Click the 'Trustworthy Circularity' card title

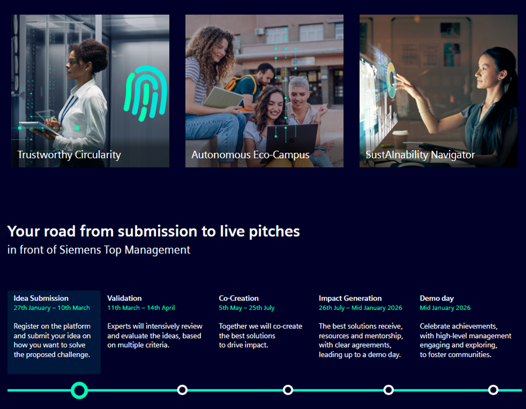click(x=69, y=155)
